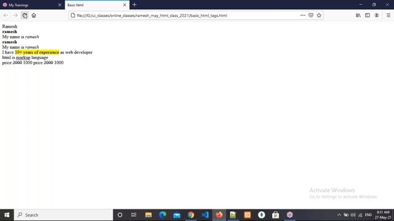Click the taskbar Search box
Image resolution: width=394 pixels, height=221 pixels.
(x=63, y=215)
